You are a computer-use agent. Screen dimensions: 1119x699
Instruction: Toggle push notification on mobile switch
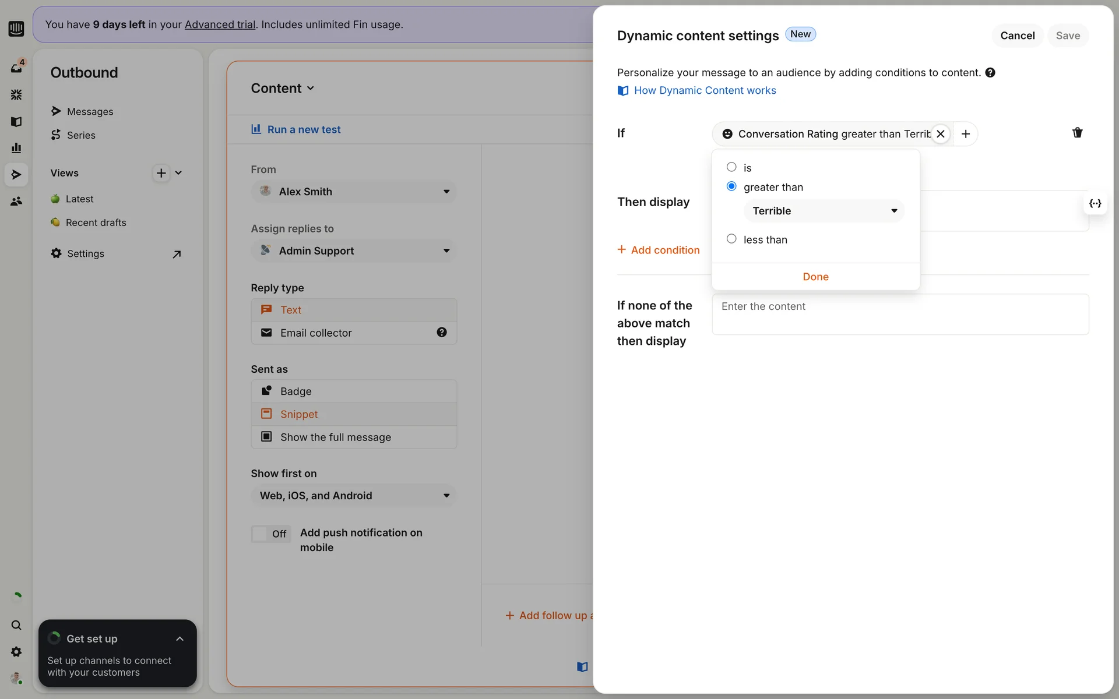pos(271,534)
